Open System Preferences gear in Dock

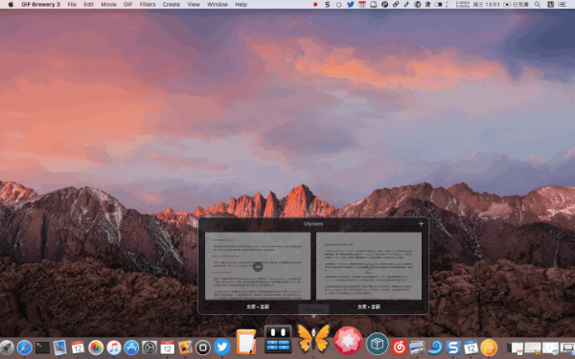[x=149, y=348]
